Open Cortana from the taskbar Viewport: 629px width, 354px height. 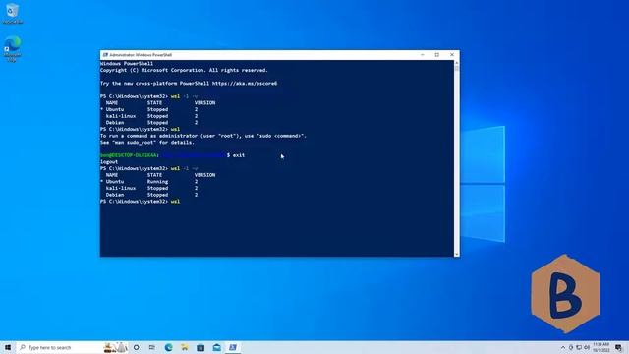pyautogui.click(x=137, y=347)
